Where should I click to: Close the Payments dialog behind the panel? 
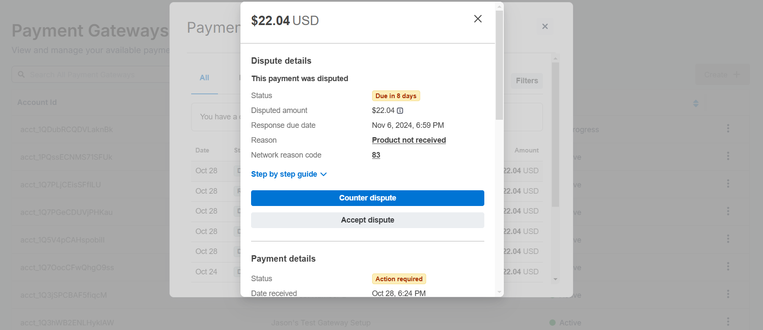pos(545,26)
